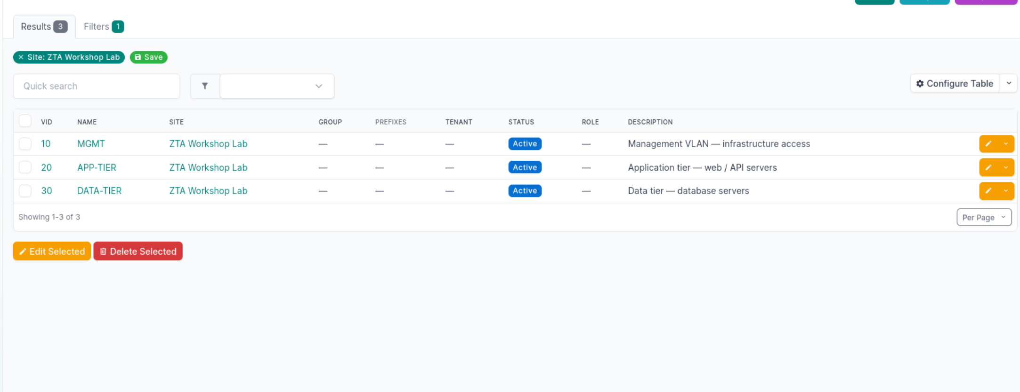Expand actions dropdown for MGMT row
Screen dimensions: 1020x392
[x=1006, y=144]
